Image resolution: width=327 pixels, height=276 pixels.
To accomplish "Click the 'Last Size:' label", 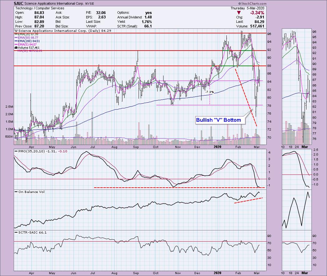I will (x=93, y=22).
